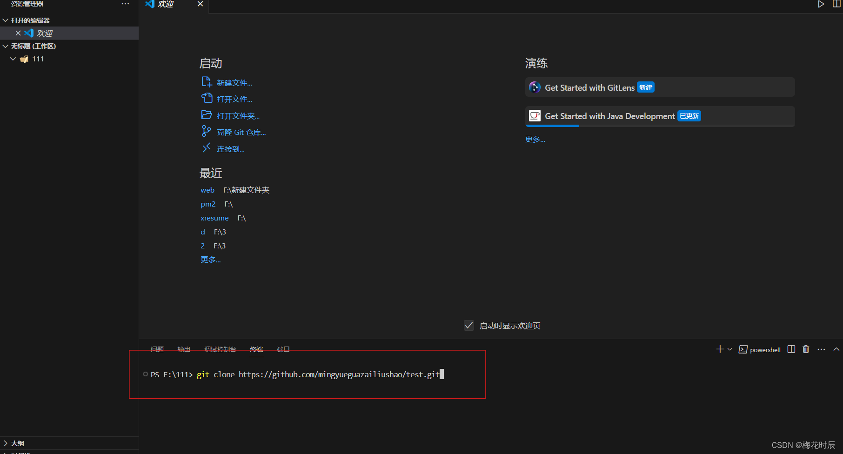Viewport: 843px width, 454px height.
Task: Click the run play icon at top right
Action: [821, 4]
